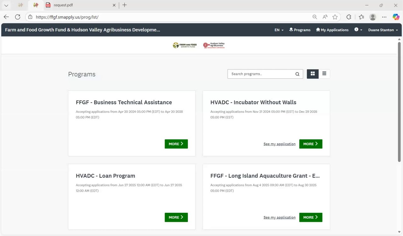
Task: See my application for Incubator Without Walls
Action: tap(279, 144)
